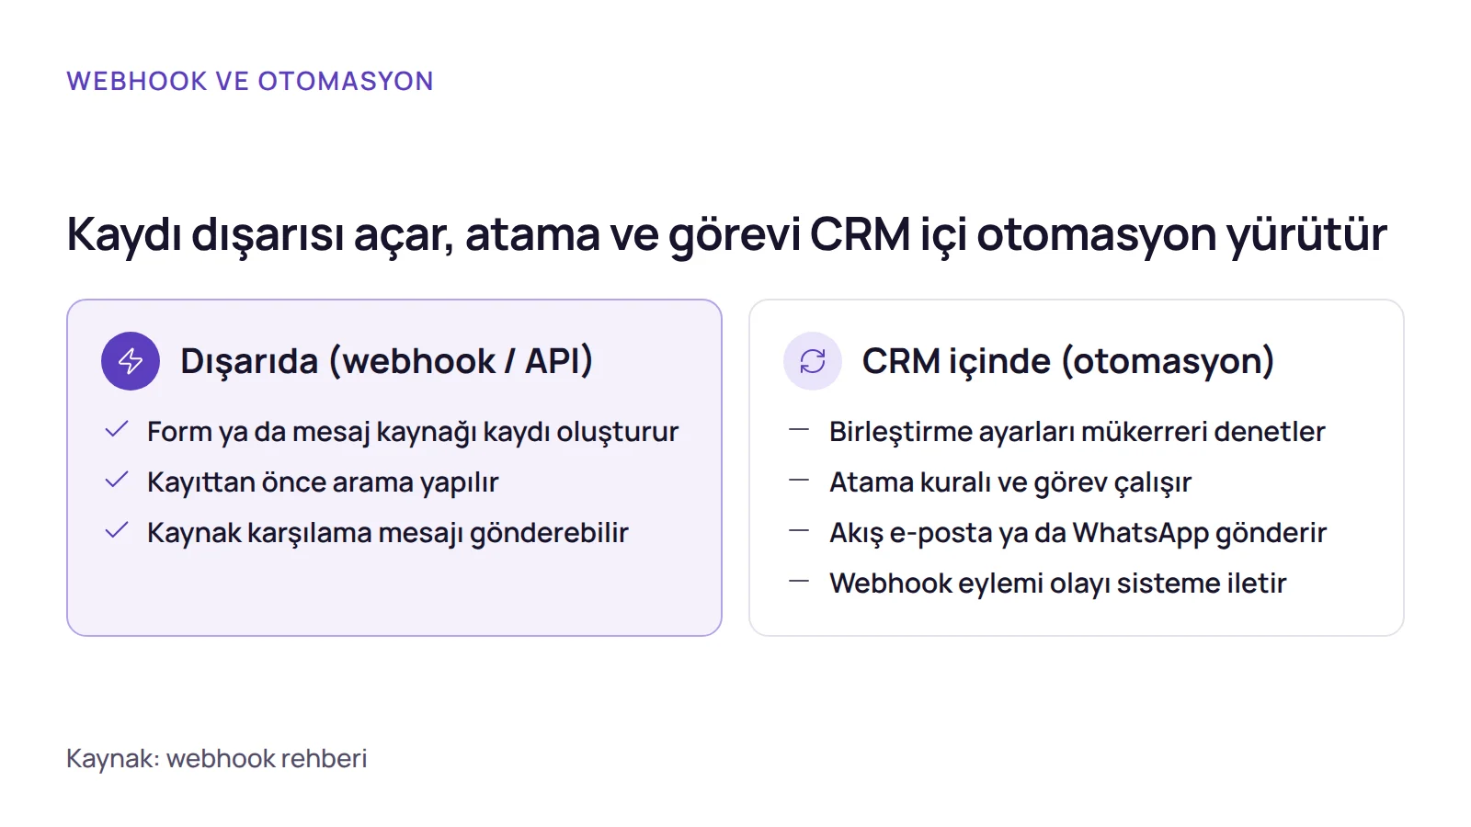Click the refresh arrows icon beside CRM içinde
The height and width of the screenshot is (827, 1471).
click(813, 361)
